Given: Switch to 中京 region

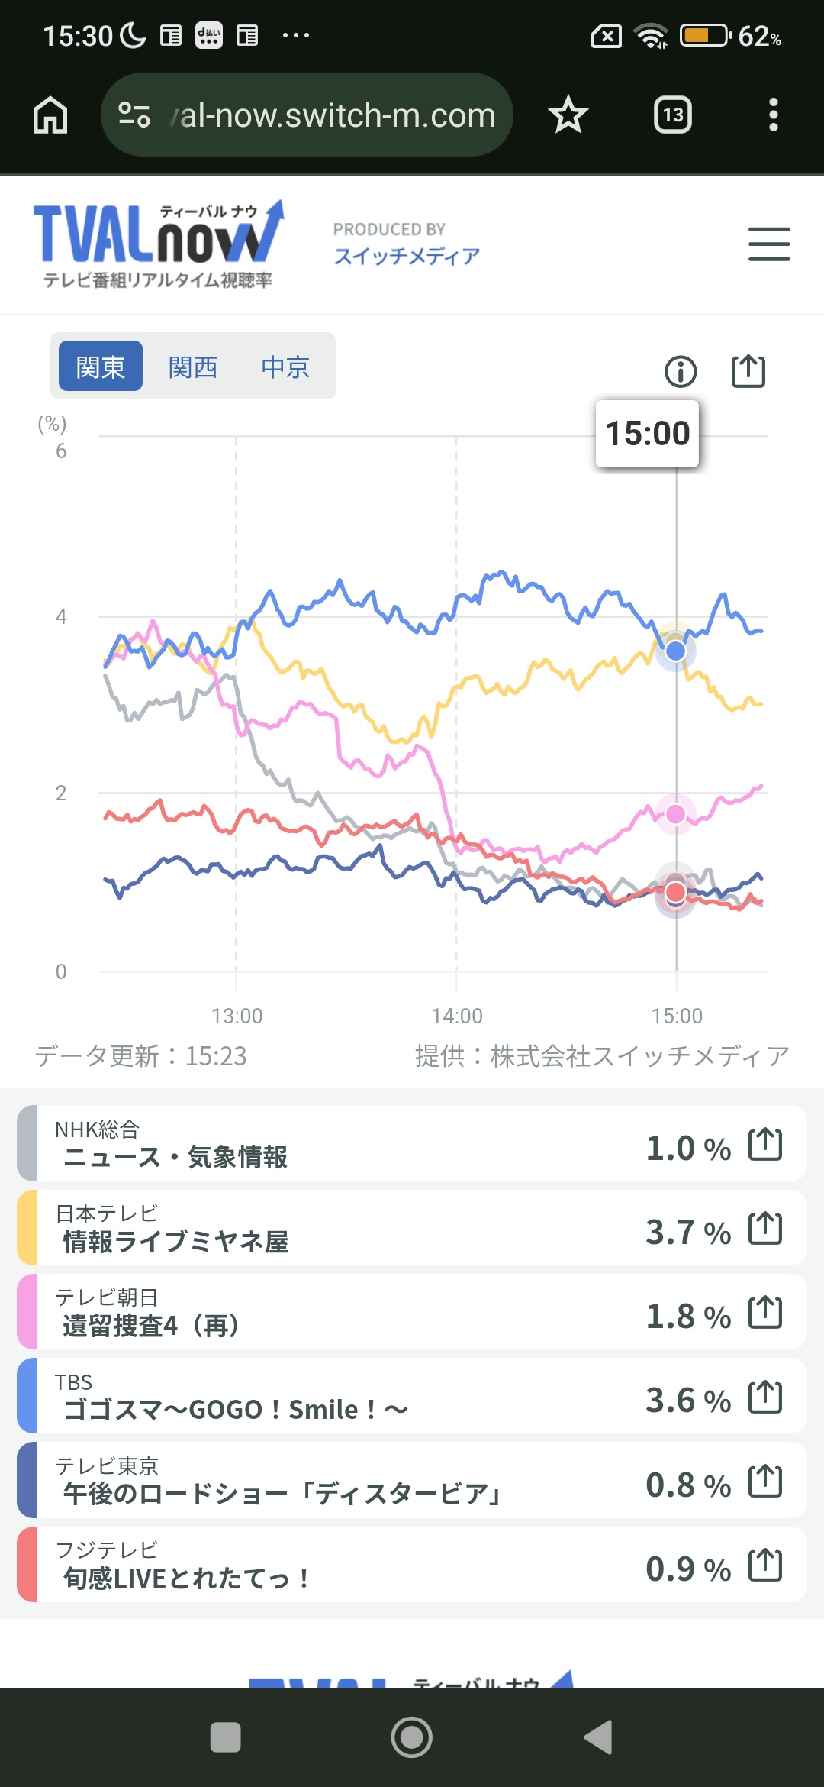Looking at the screenshot, I should pos(285,367).
